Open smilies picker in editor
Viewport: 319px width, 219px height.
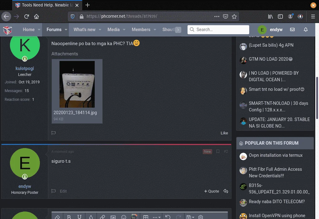coord(123,217)
